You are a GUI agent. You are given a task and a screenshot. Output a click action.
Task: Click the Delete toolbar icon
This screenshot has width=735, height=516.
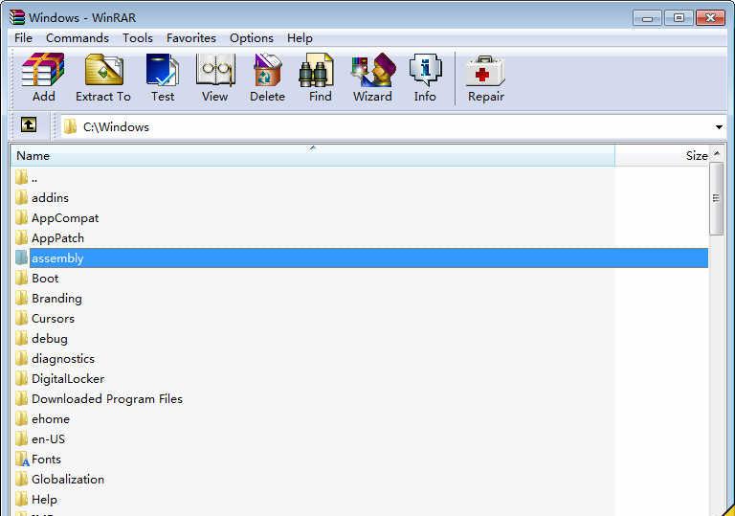coord(267,71)
